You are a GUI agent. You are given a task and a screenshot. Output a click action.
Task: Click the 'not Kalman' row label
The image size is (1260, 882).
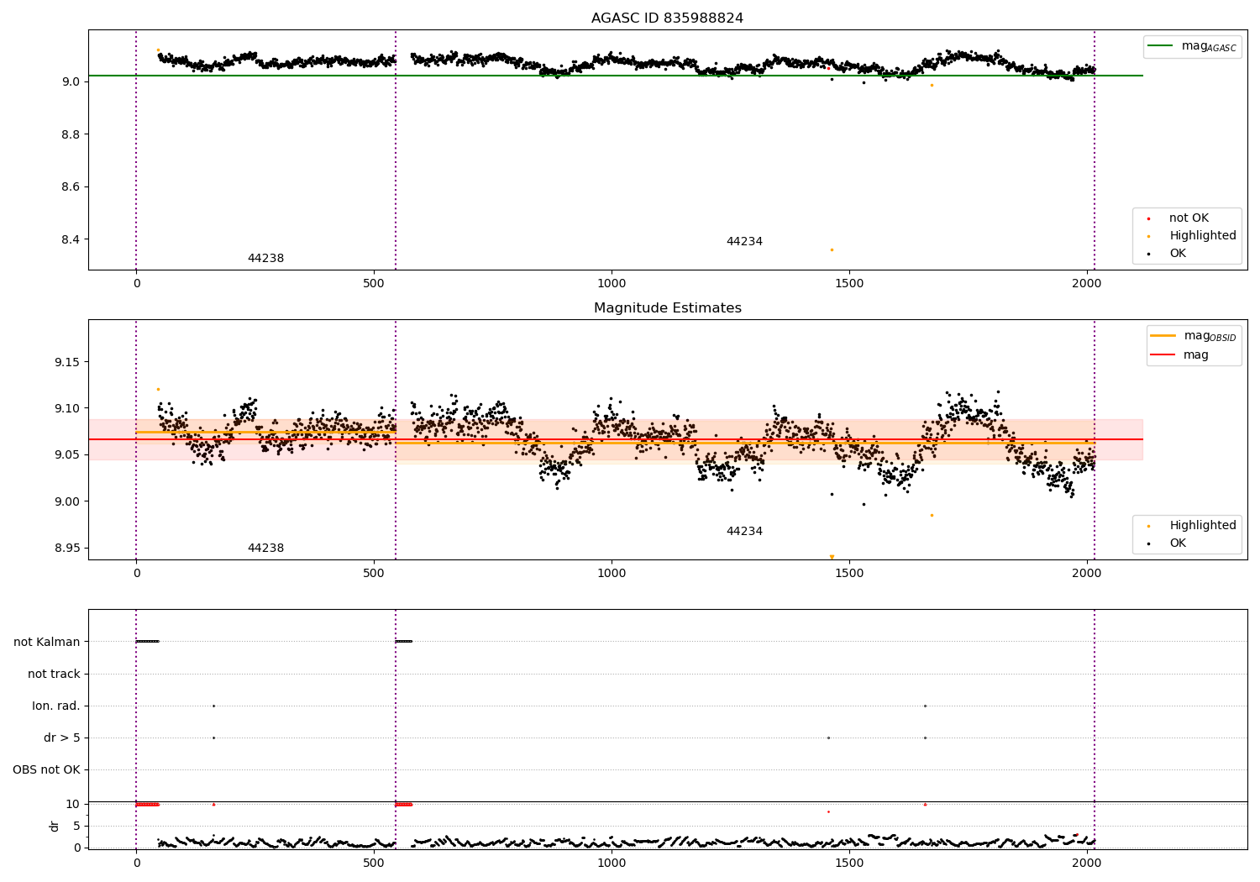click(x=47, y=642)
